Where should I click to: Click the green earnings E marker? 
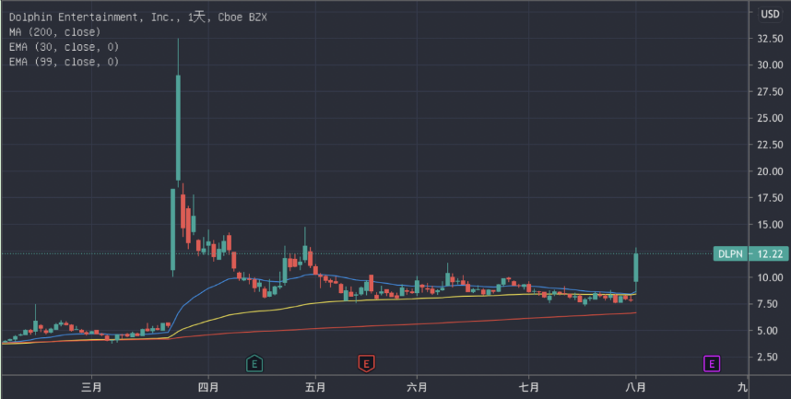tap(254, 363)
